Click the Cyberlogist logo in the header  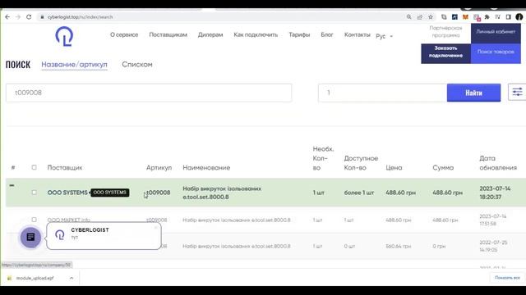click(64, 36)
